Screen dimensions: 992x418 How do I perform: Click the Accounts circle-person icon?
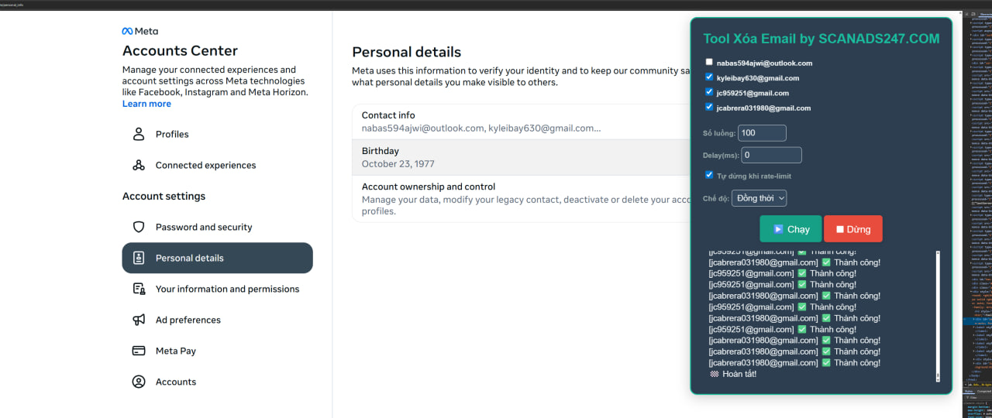pos(139,382)
